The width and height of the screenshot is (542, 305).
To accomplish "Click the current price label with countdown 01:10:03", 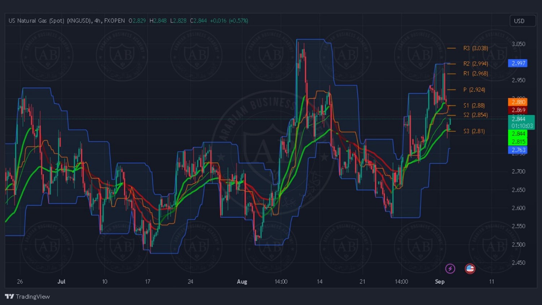I will coord(521,122).
